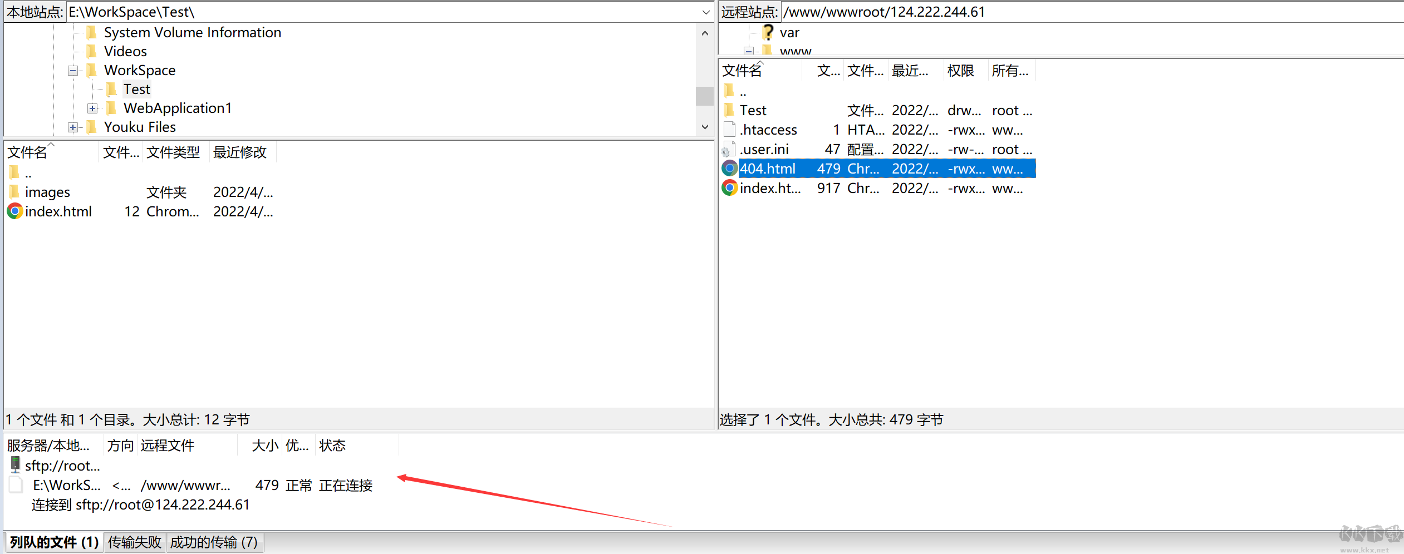Screen dimensions: 1404x554
Task: Click Chrome icon of local index.html
Action: [14, 211]
